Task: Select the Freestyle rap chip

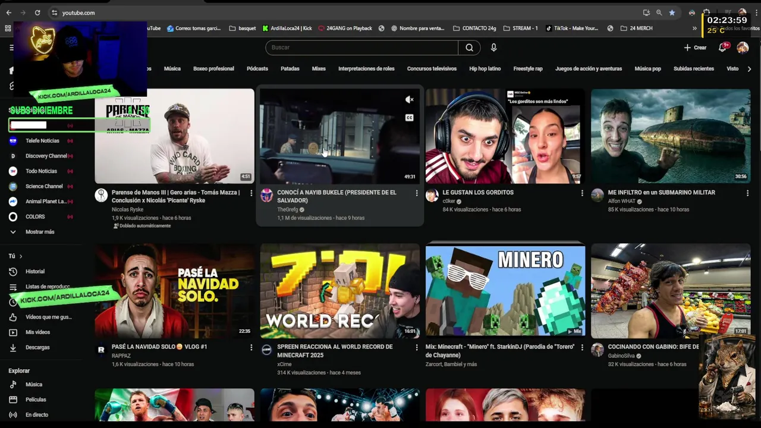Action: coord(528,69)
